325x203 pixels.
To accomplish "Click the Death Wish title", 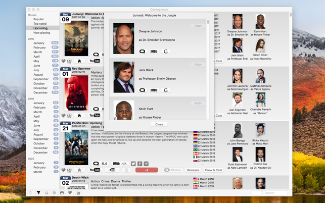I will pyautogui.click(x=80, y=178).
